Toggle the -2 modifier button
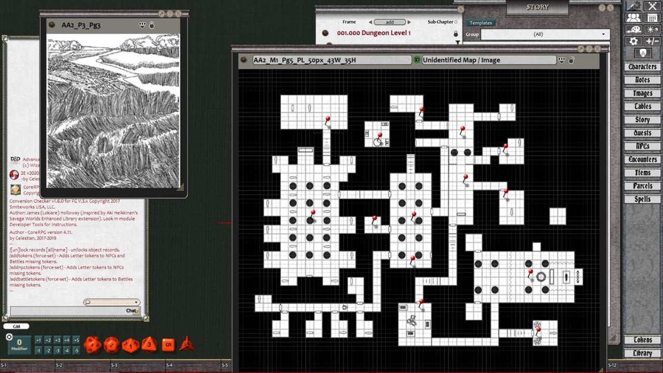663x373 pixels. 48,351
